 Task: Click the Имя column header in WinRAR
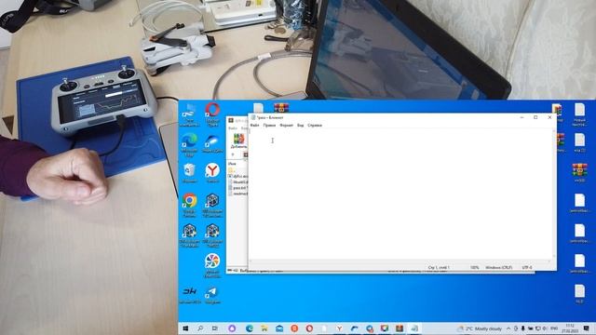click(x=232, y=164)
